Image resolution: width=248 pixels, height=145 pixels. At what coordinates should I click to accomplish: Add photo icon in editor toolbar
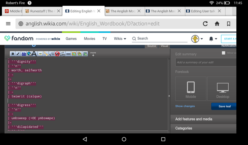[x=74, y=54]
